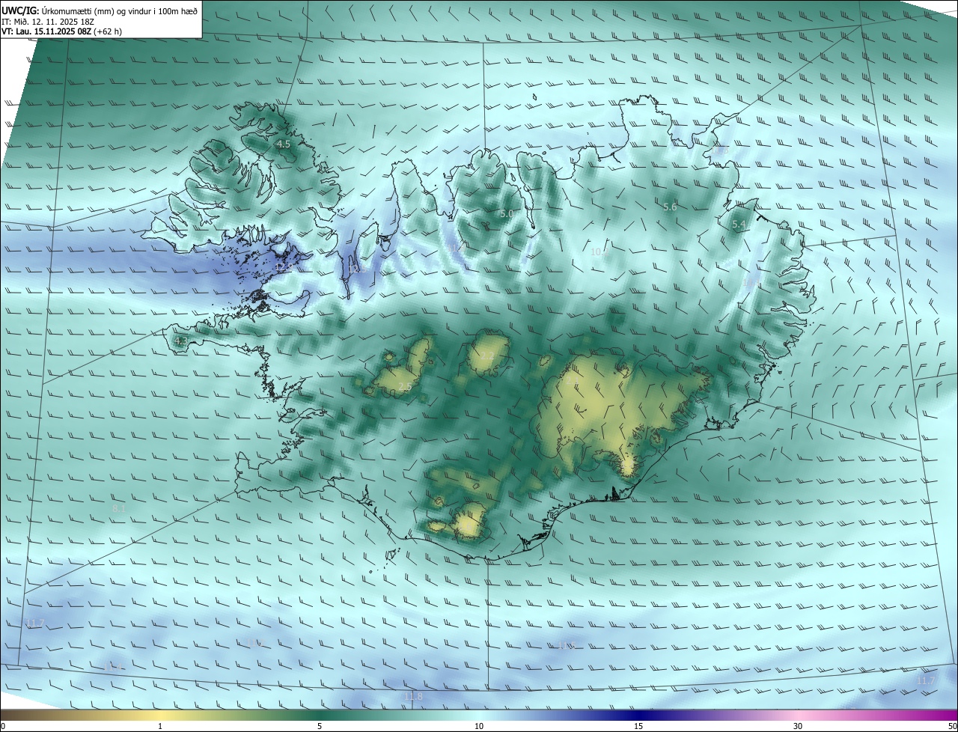Click the color scale tick label 0

point(3,726)
